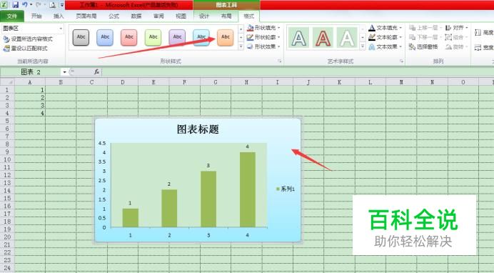Switch to the 布局 (Layout) chart tools tab
The image size is (494, 273).
pos(226,16)
